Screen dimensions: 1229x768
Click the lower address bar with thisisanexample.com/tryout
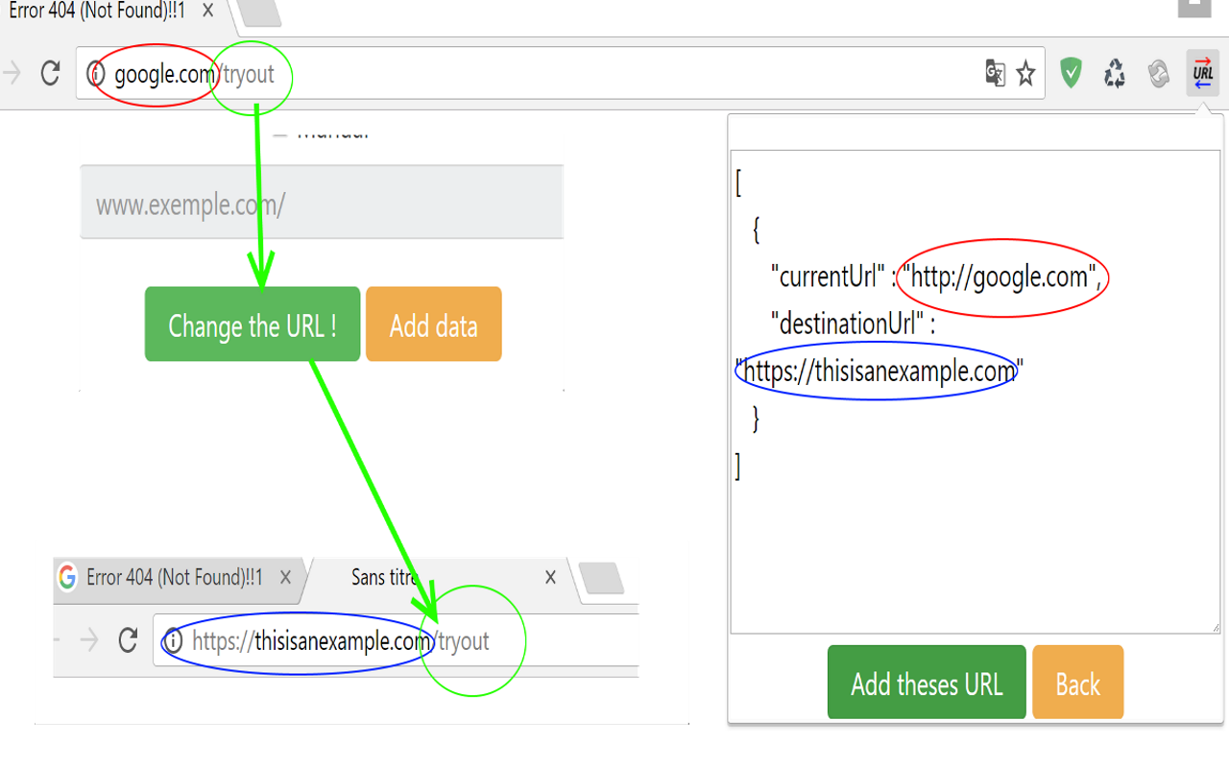pos(396,640)
